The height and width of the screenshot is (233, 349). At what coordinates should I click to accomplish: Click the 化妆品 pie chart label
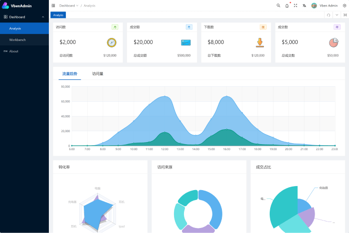[x=324, y=188]
